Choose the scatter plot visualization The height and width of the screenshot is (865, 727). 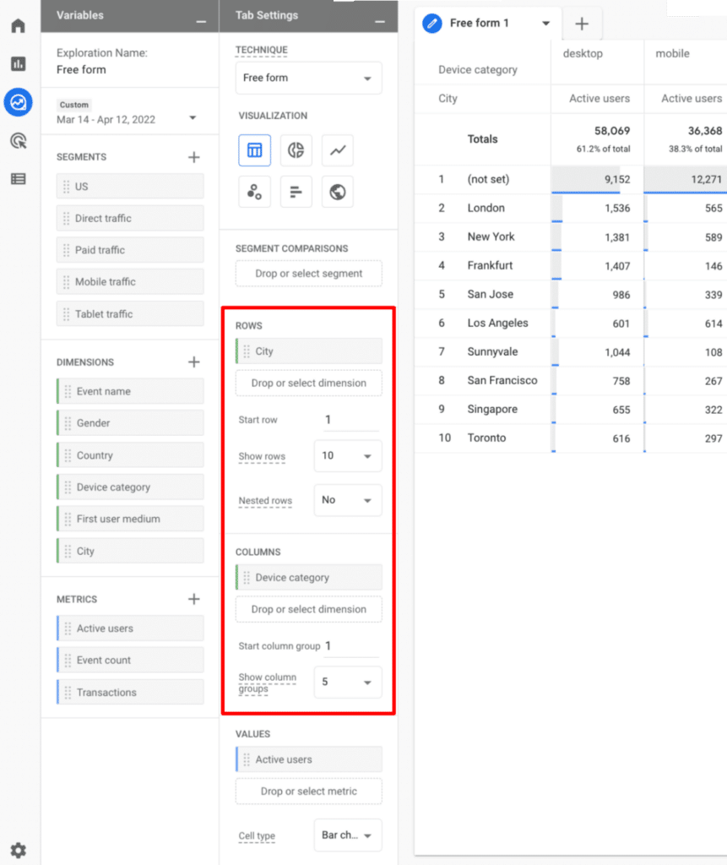tap(254, 192)
